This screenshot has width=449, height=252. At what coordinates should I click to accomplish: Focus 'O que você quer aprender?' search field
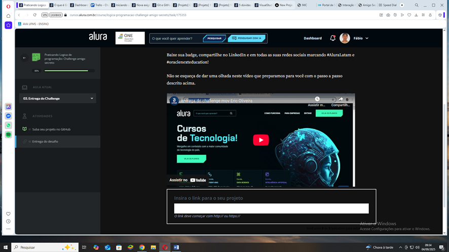[176, 38]
